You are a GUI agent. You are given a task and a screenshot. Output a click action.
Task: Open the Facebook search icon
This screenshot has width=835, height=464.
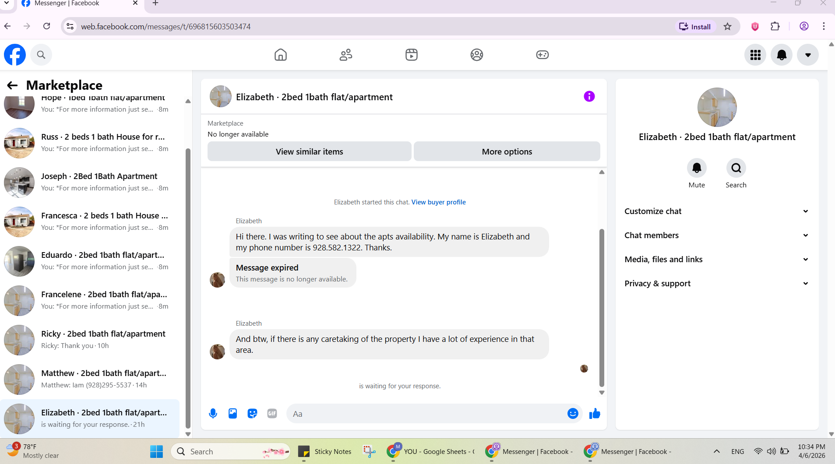tap(41, 55)
